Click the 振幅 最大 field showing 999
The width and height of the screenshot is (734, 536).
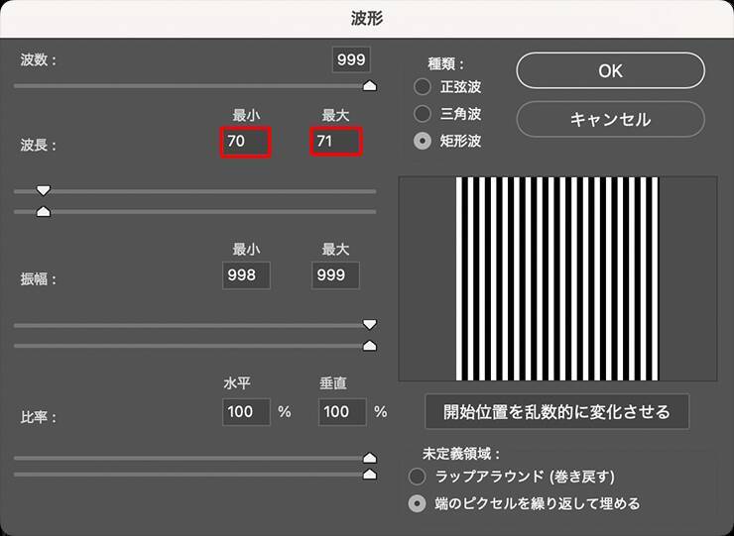[x=335, y=276]
